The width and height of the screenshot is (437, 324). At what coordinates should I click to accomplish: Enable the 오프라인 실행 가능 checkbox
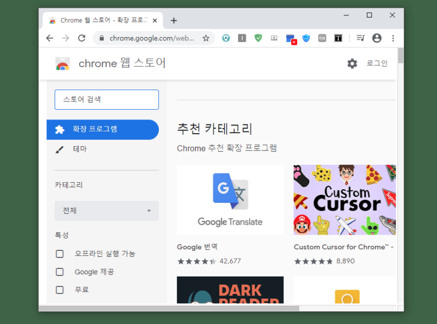(60, 254)
